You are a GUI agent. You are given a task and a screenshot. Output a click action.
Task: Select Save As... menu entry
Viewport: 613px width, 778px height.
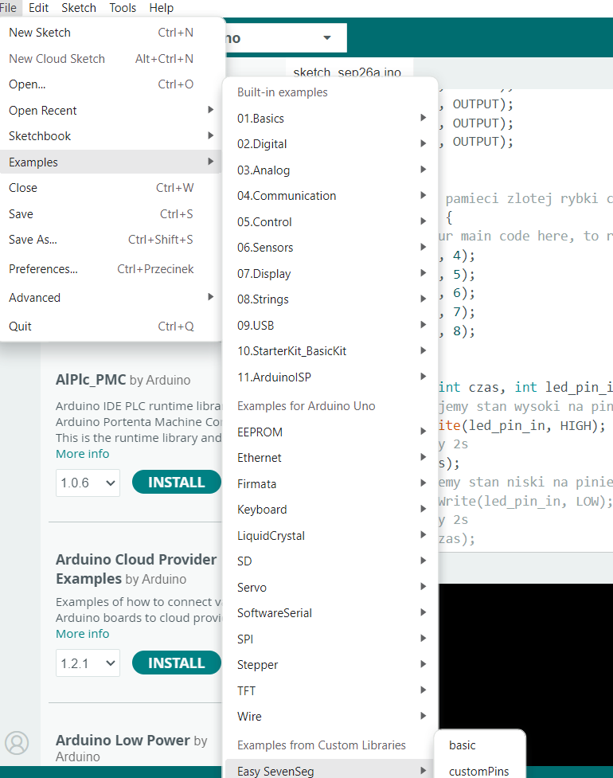[111, 240]
